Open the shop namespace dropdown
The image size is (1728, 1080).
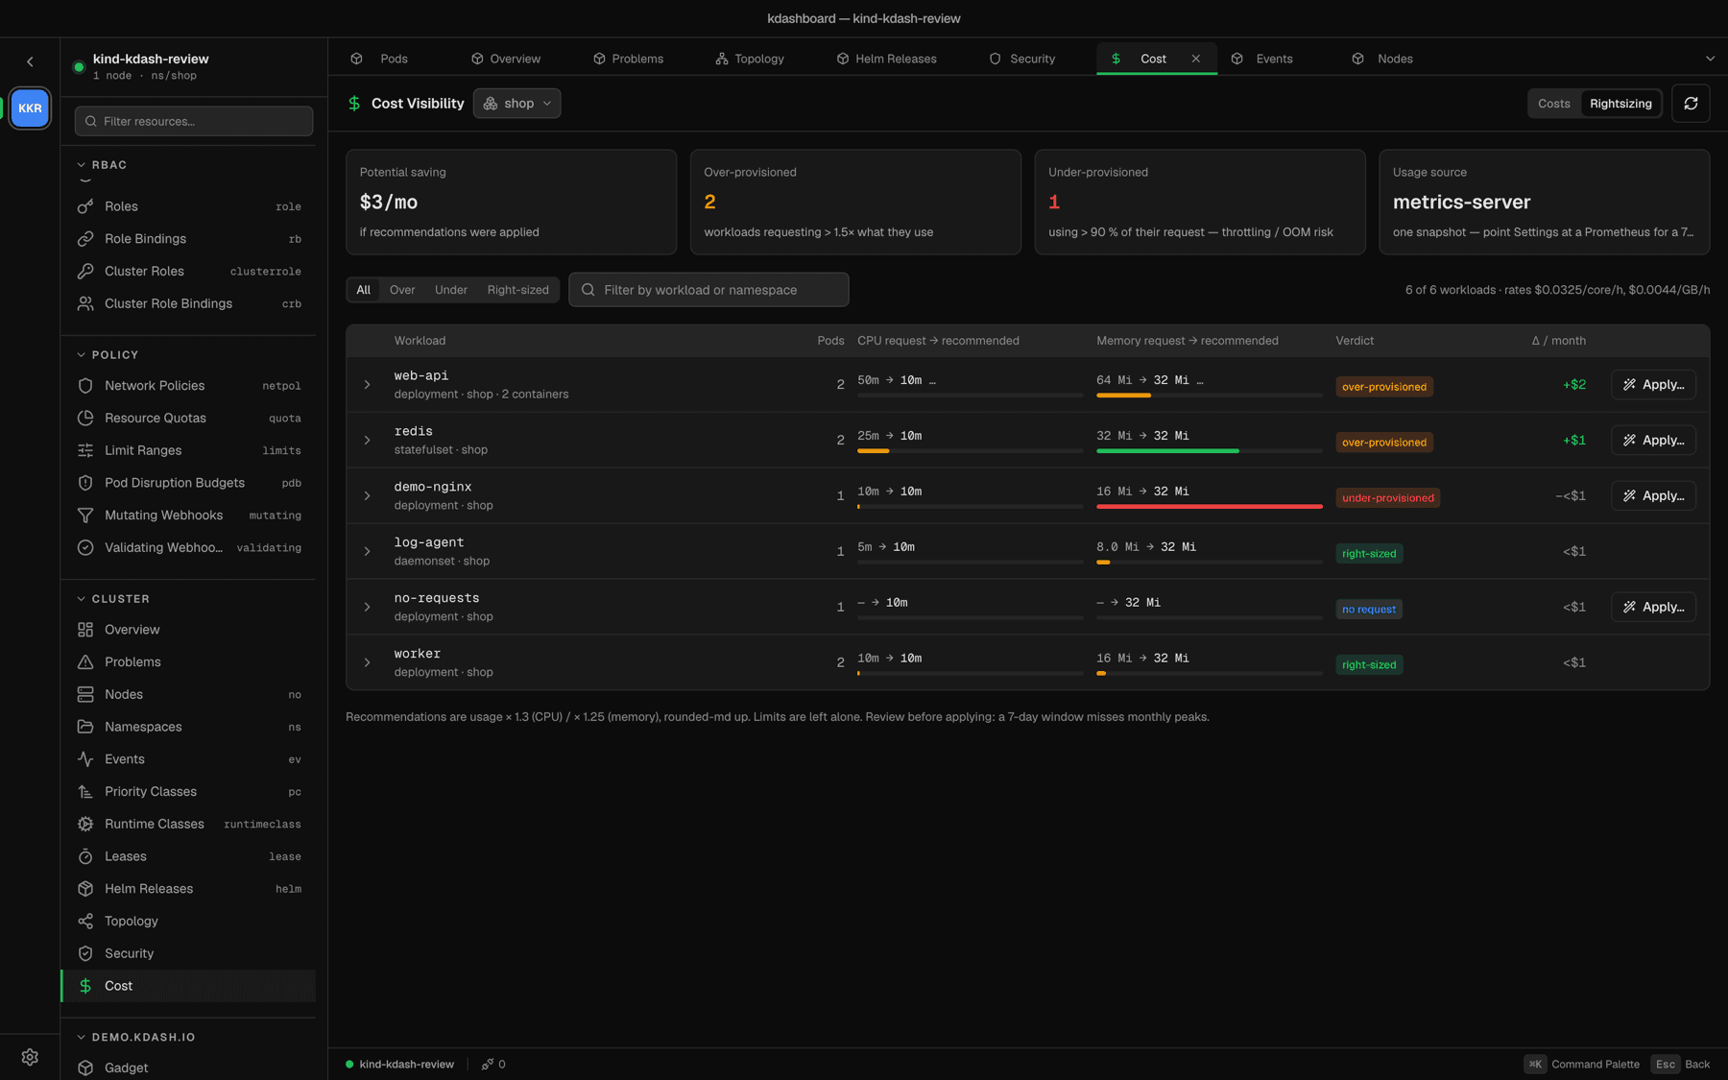click(516, 103)
